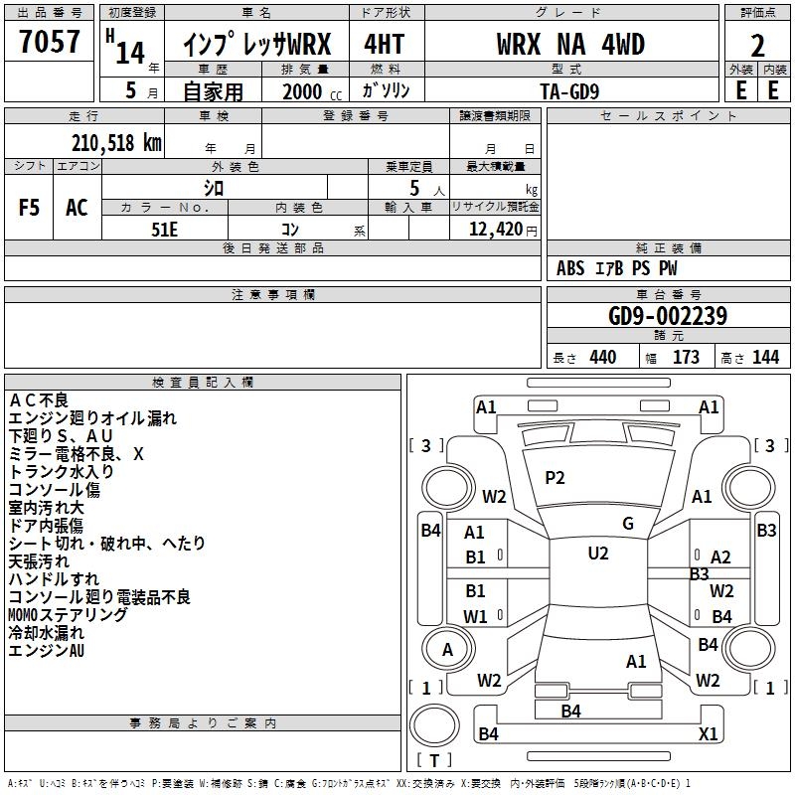Select the note MOMOステアリング
Viewport: 795px width, 795px height.
(68, 614)
